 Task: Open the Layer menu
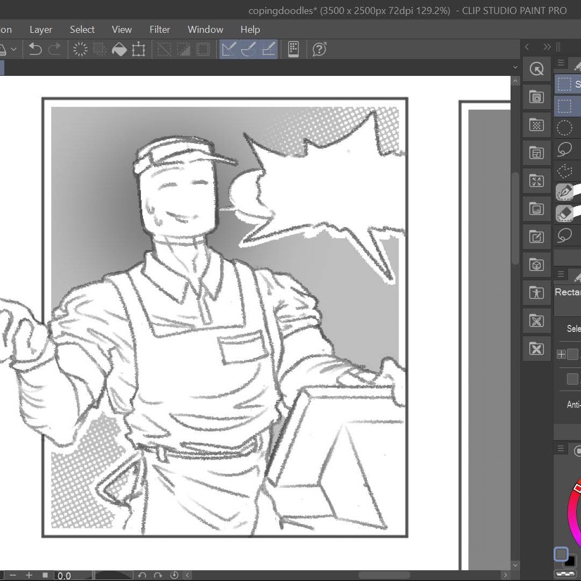pyautogui.click(x=41, y=29)
